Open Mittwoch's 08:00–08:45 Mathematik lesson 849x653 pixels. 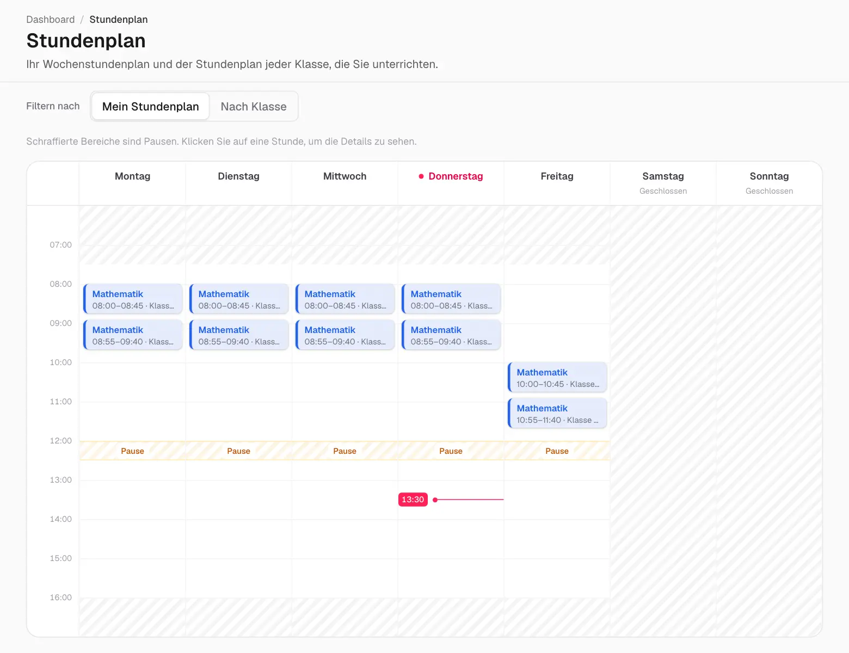coord(345,299)
